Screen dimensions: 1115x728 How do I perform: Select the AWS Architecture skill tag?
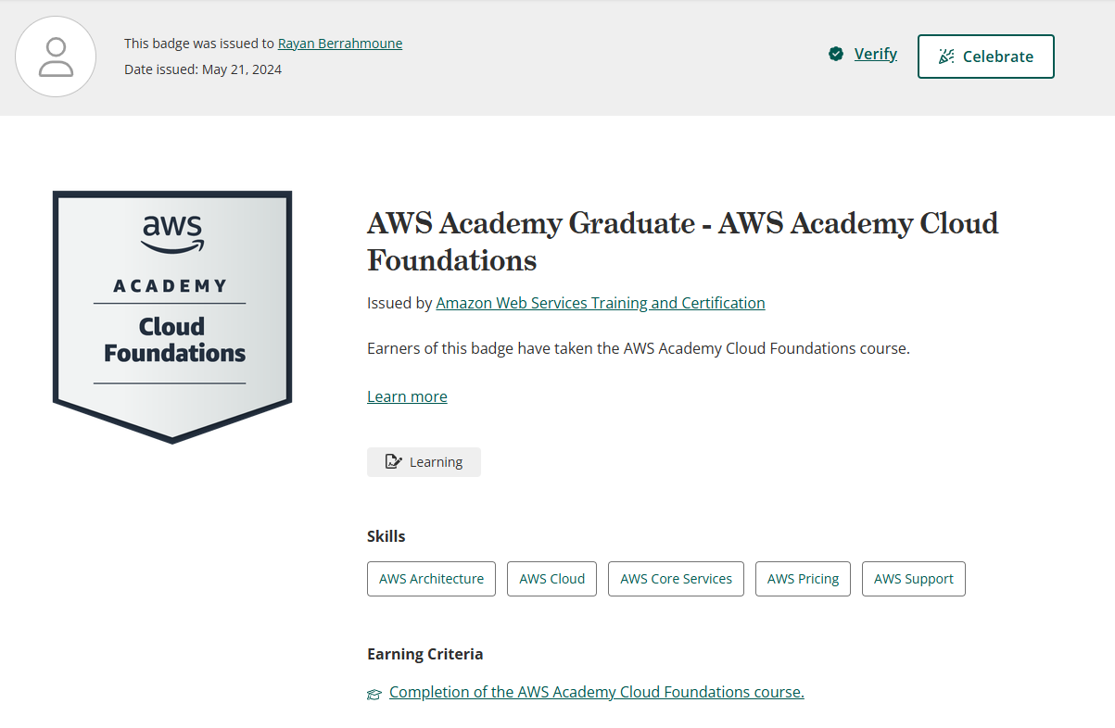431,579
